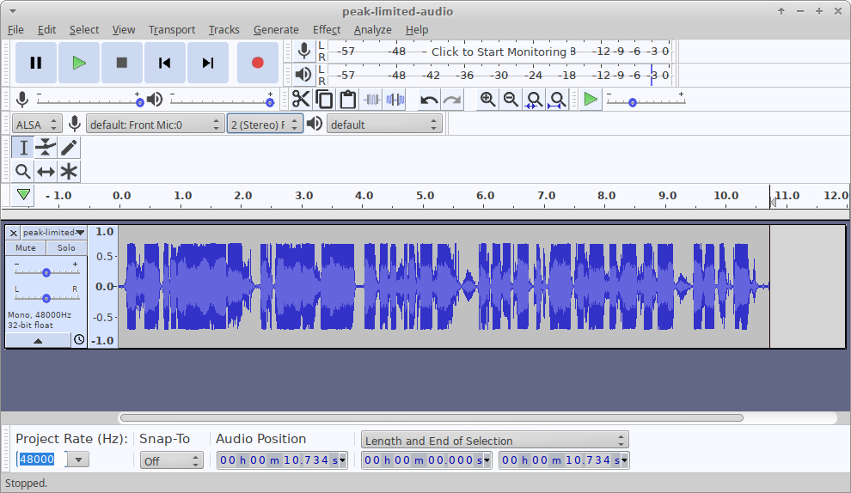The image size is (851, 493).
Task: Click the Project Rate input field
Action: tap(40, 460)
